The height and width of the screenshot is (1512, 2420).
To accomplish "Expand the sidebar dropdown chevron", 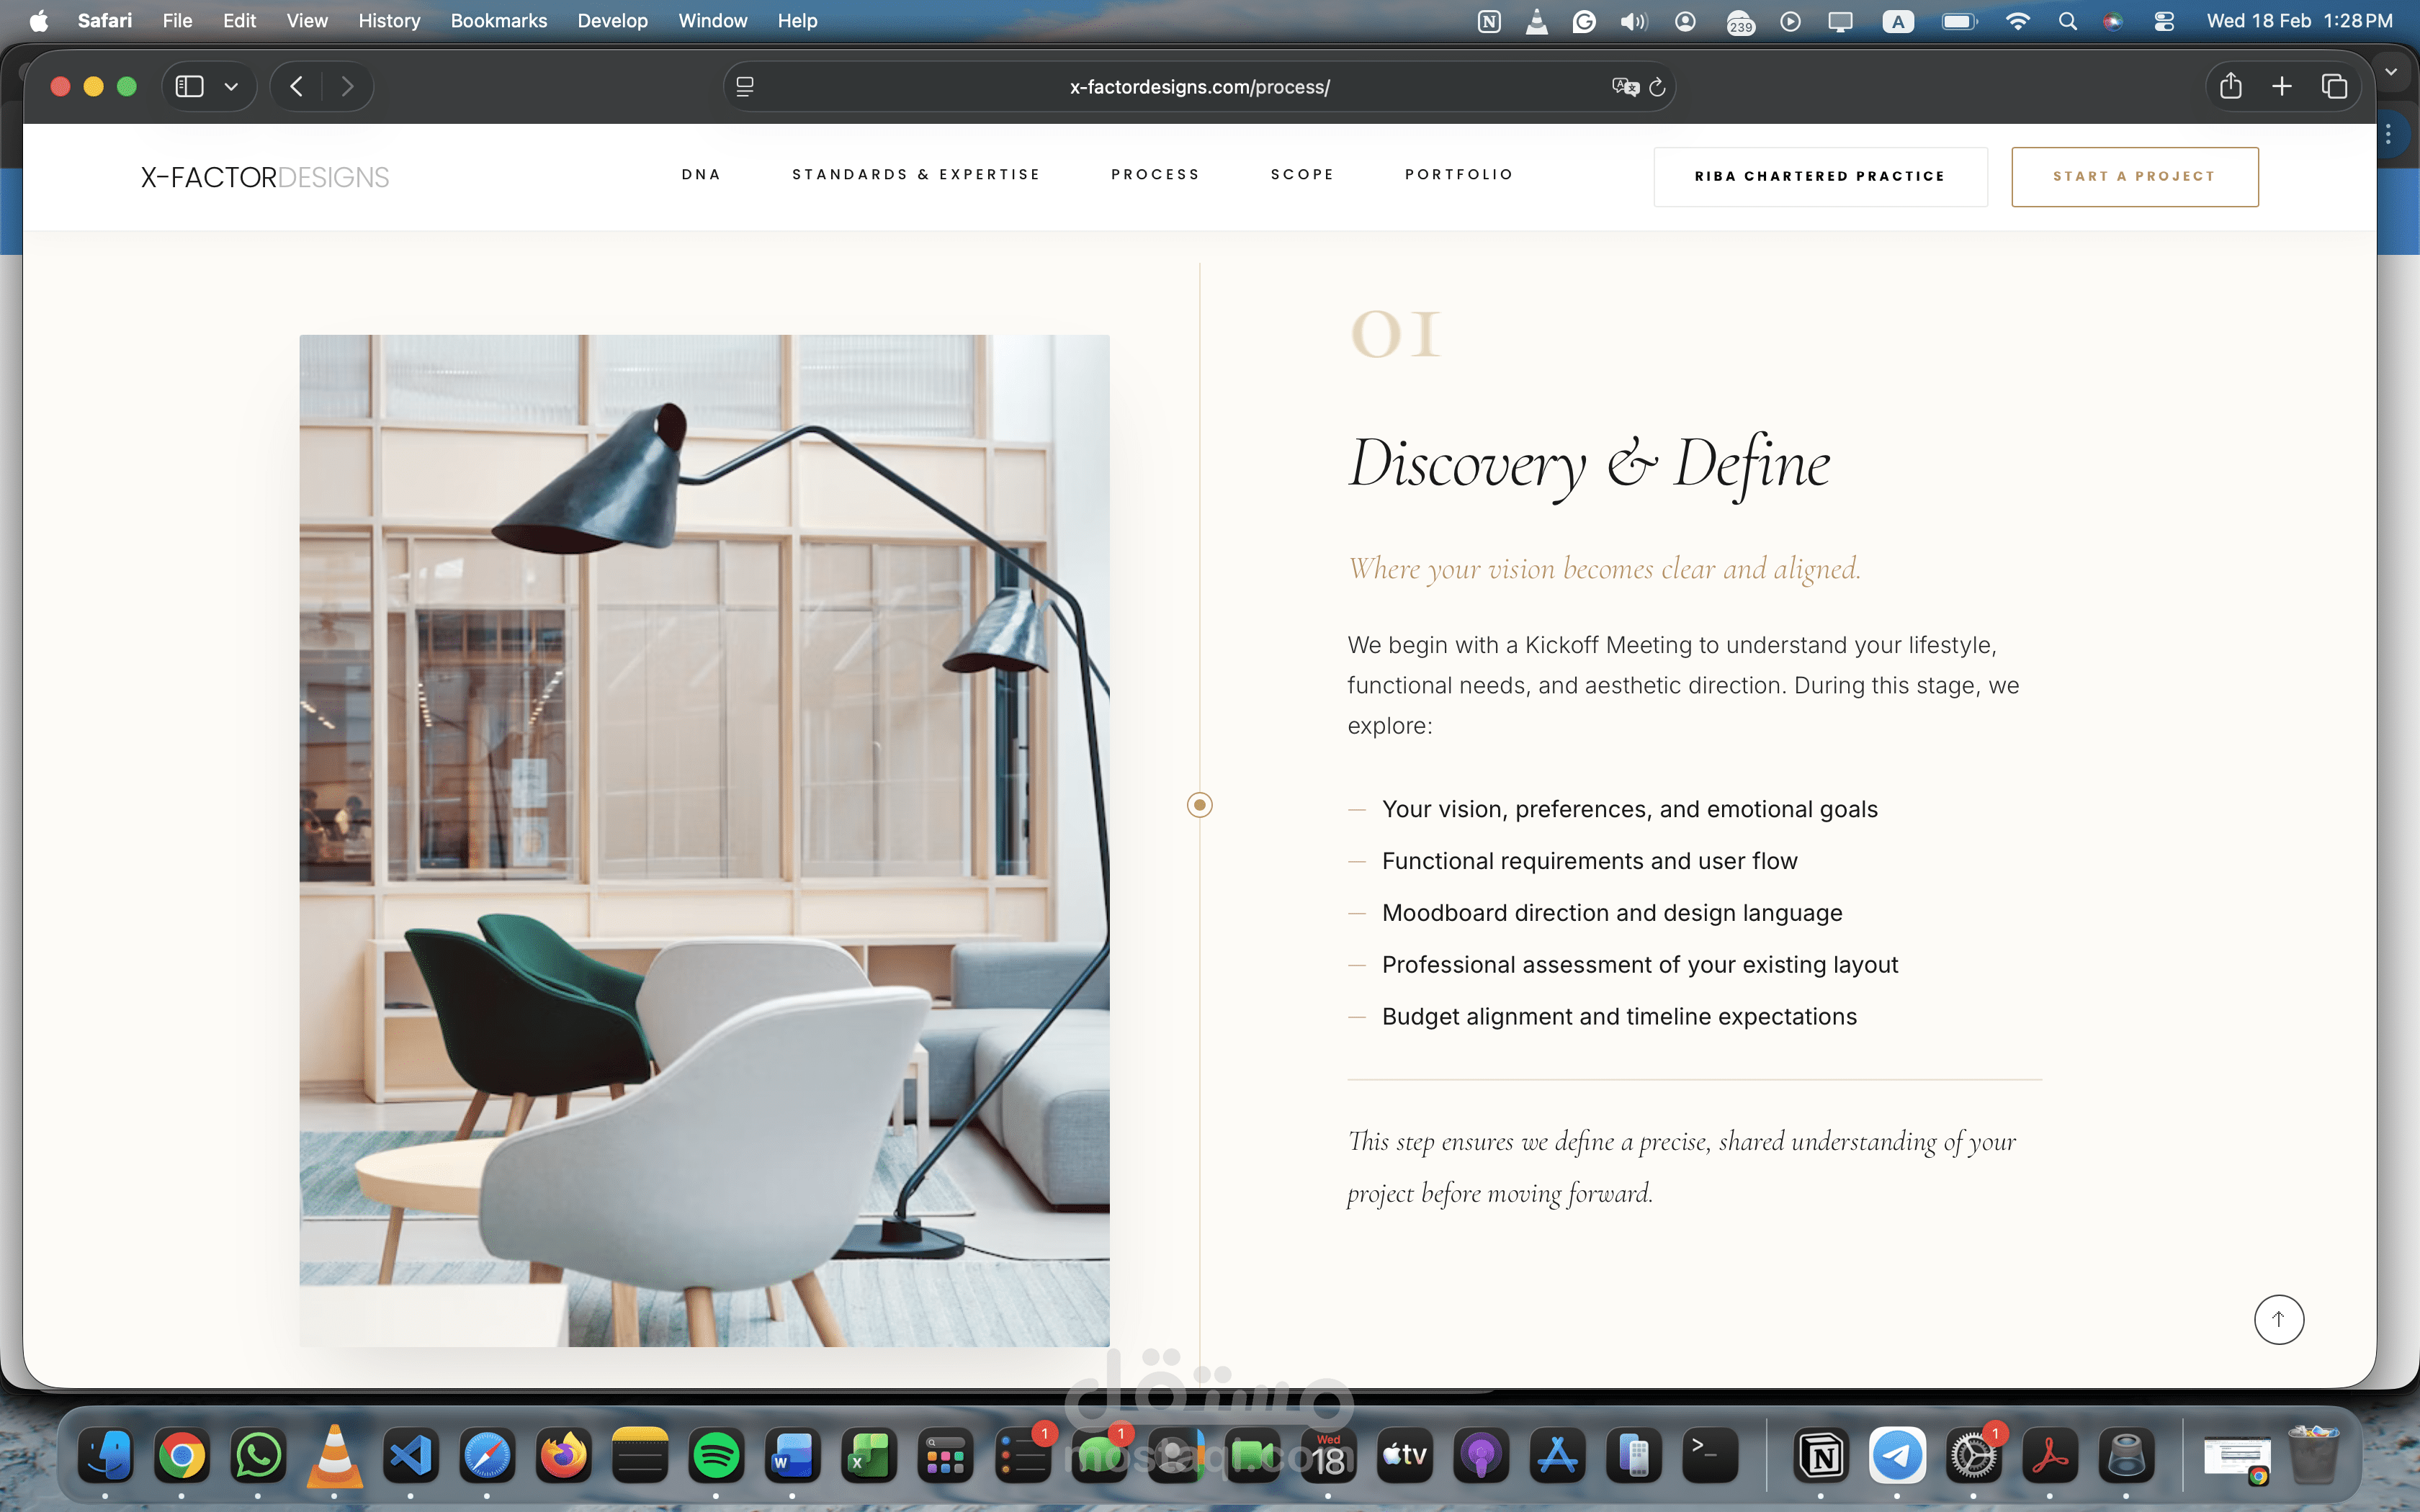I will pos(231,87).
